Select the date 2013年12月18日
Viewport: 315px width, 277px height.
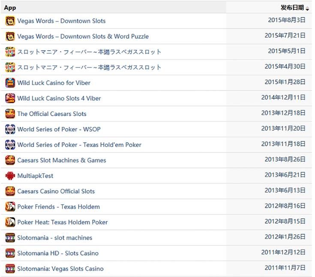pos(283,113)
